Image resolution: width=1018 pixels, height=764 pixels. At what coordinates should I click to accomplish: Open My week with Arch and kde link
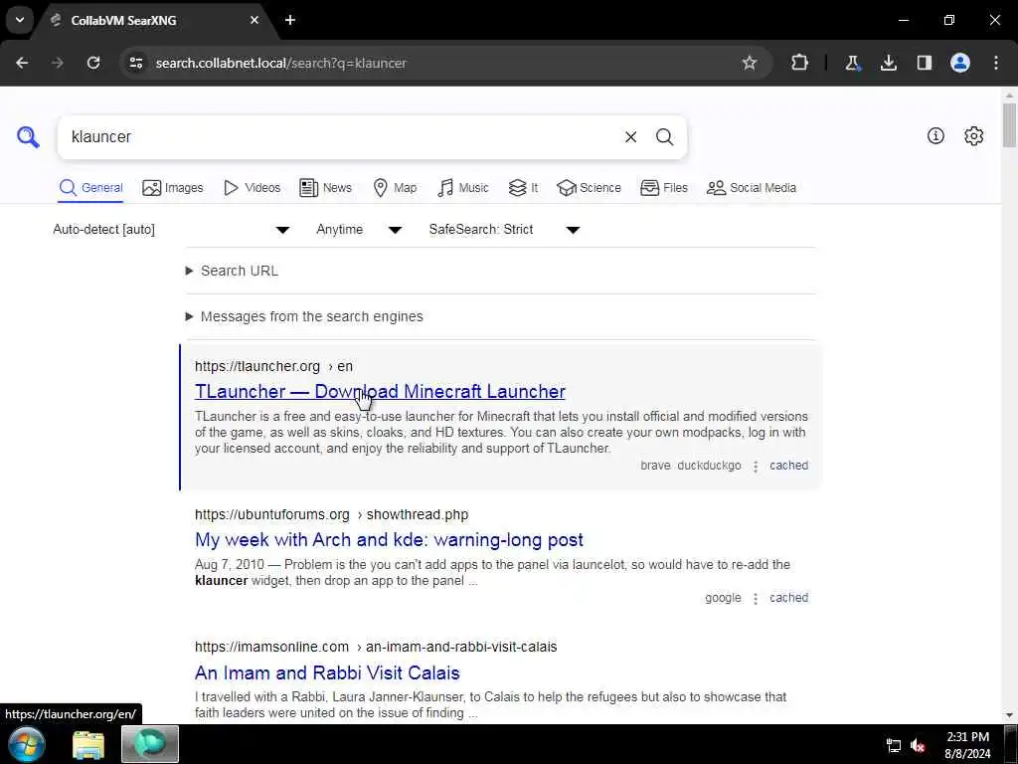click(389, 540)
